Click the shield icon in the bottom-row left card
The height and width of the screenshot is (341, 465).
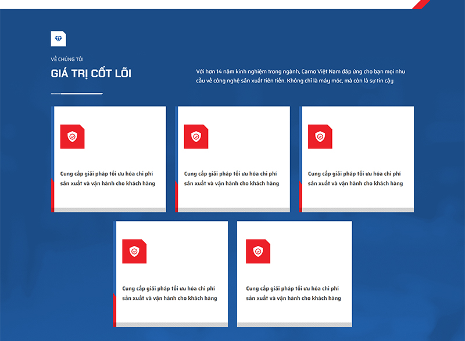[134, 251]
